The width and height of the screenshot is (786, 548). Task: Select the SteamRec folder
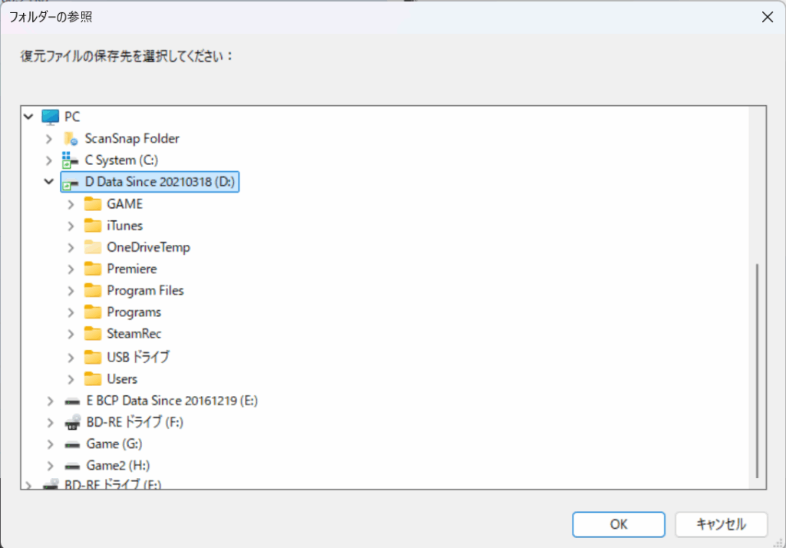coord(134,334)
